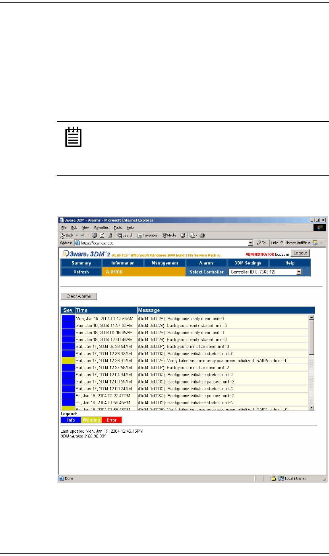The image size is (329, 556).
Task: Open the address bar history dropdown
Action: (x=250, y=243)
